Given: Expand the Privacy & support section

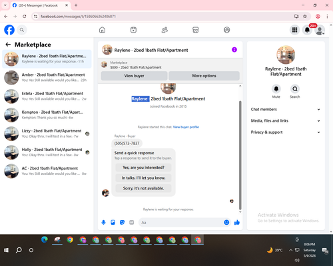Looking at the screenshot, I should click(286, 132).
